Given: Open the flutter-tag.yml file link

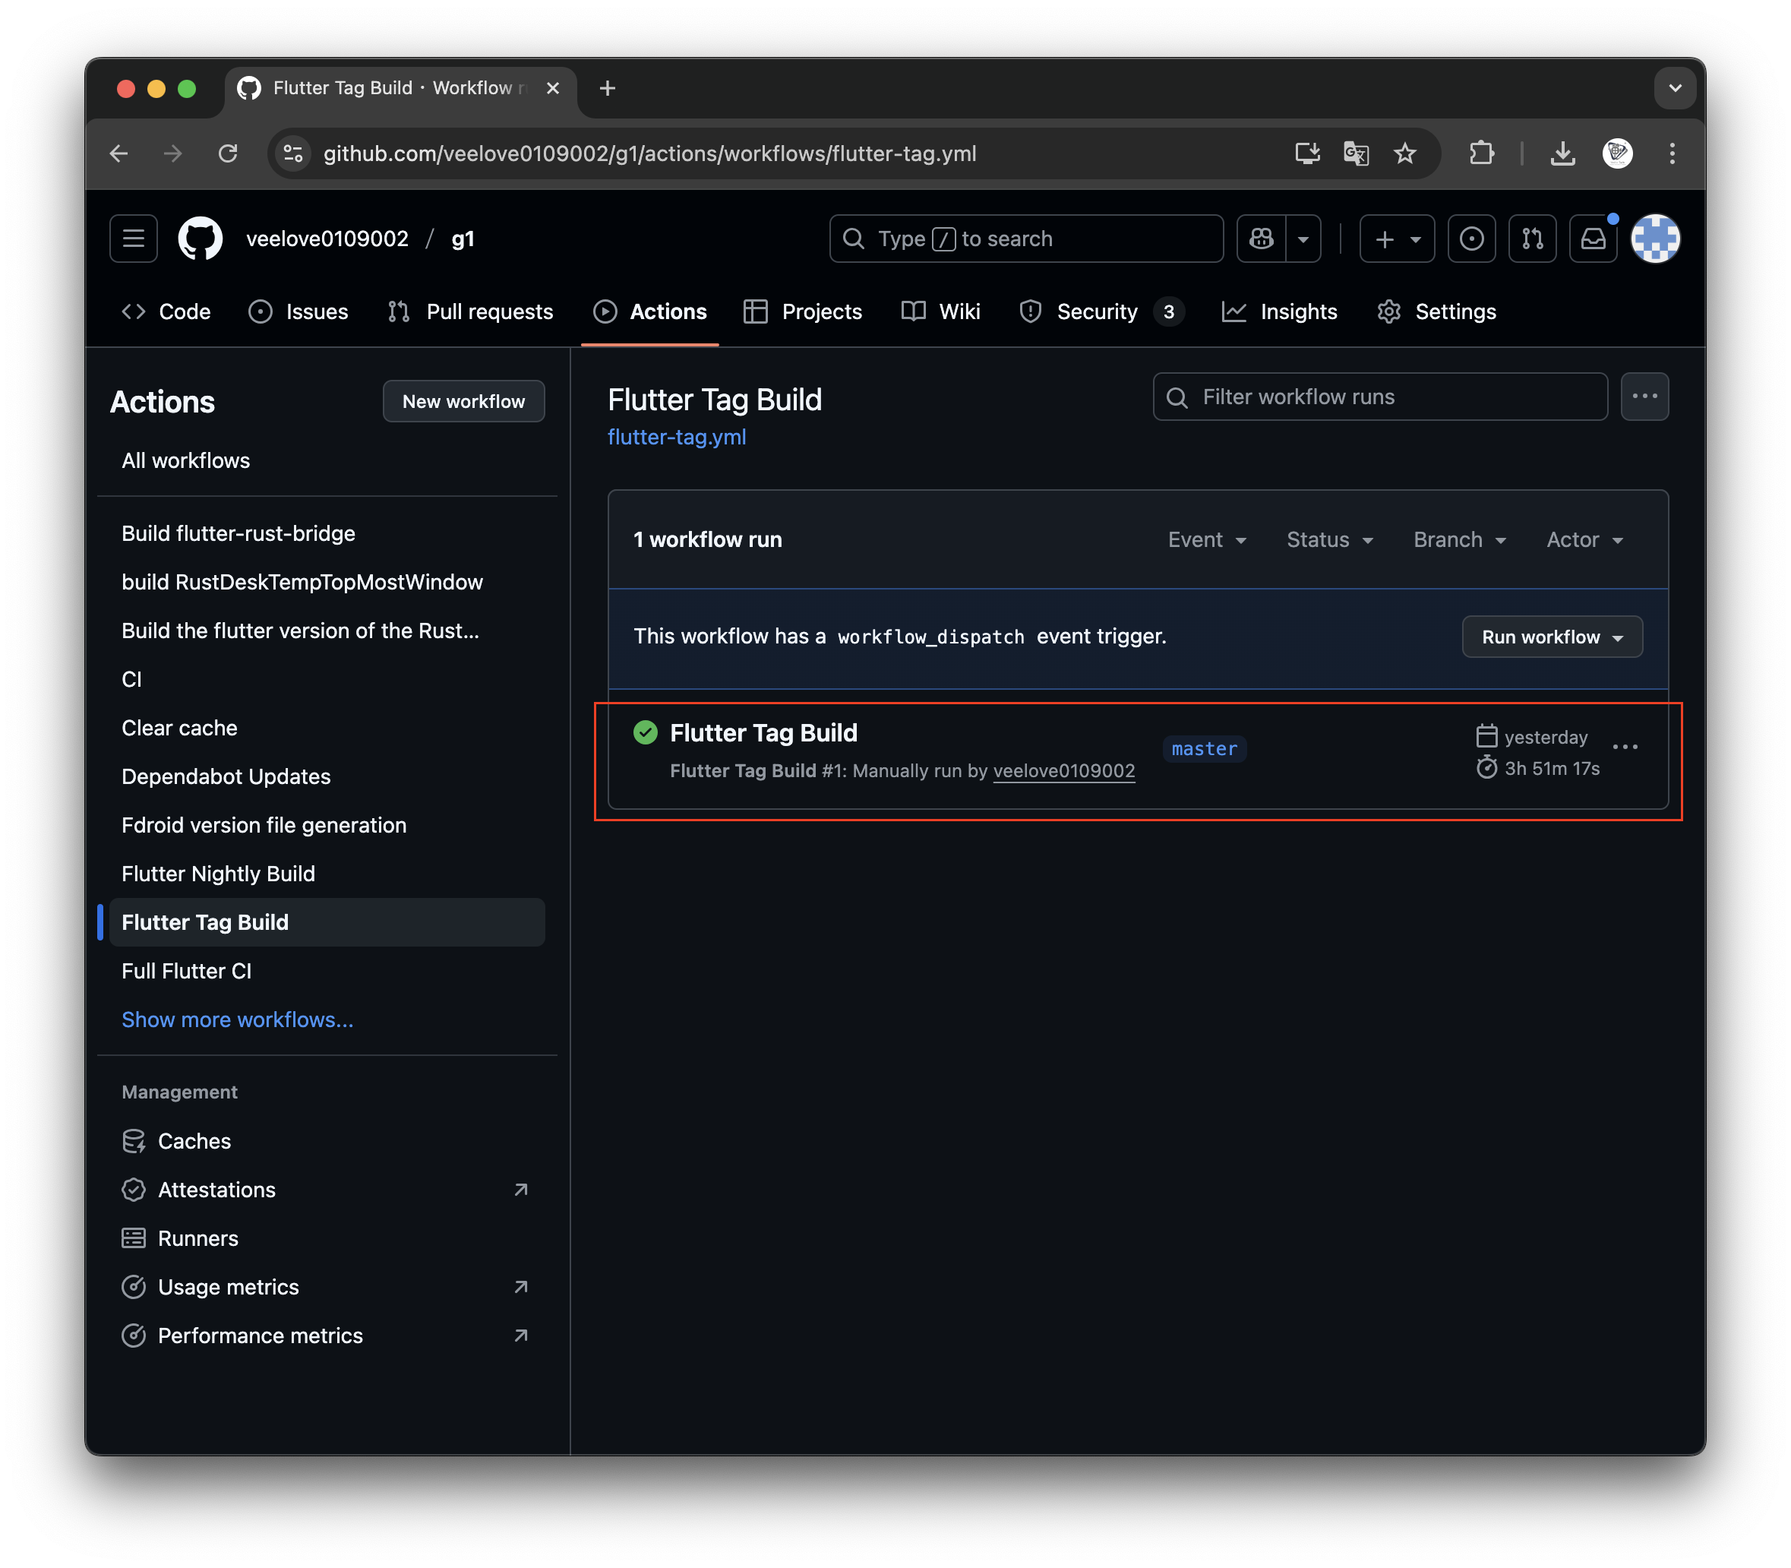Looking at the screenshot, I should point(676,437).
